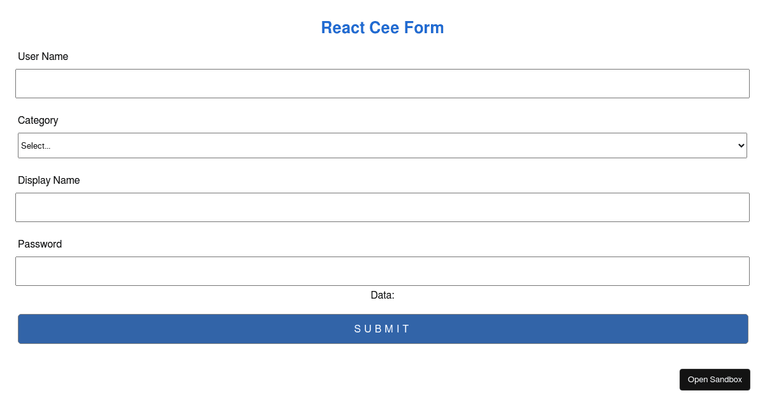Click the Display Name label

click(48, 180)
